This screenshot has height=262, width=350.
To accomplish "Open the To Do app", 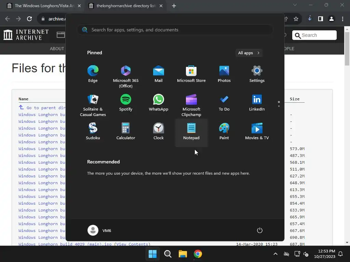I will click(224, 103).
